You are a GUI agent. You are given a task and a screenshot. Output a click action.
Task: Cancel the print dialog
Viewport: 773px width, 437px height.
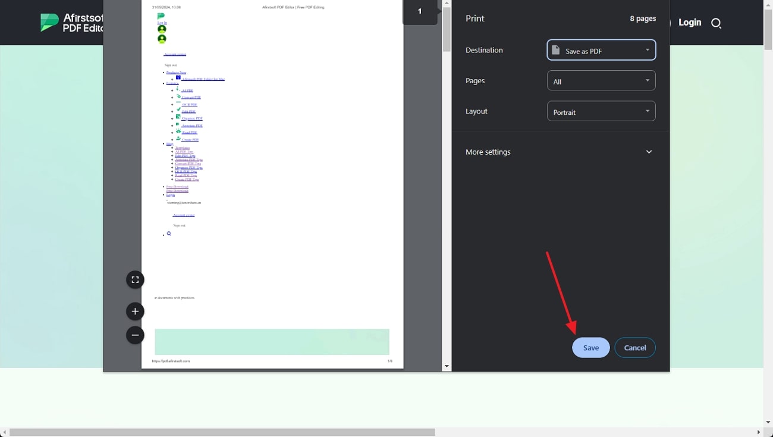(x=634, y=348)
